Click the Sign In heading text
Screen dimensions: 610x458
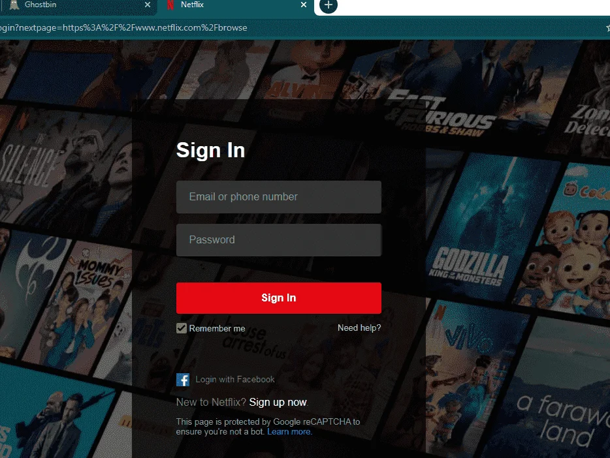(x=210, y=150)
